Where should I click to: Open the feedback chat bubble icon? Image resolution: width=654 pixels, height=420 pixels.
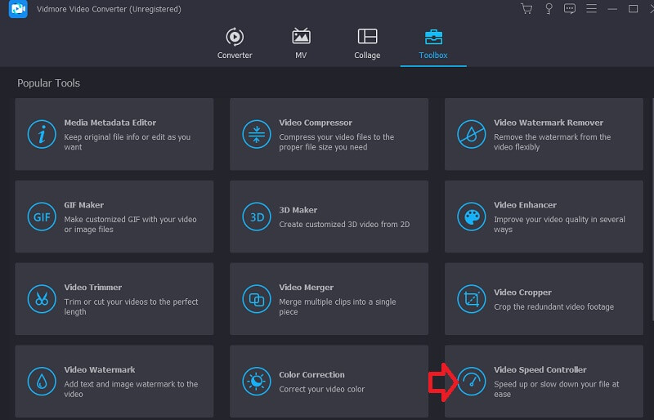coord(569,9)
